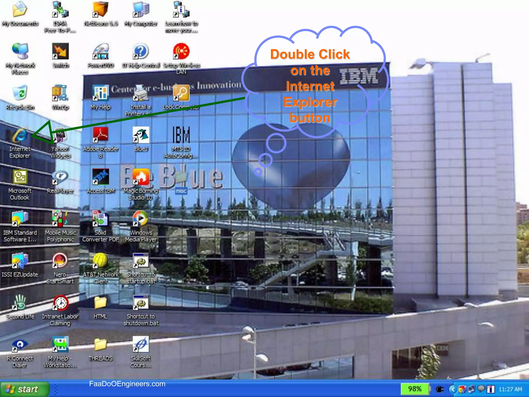Select the Access IBM shortcut
Image resolution: width=529 pixels, height=397 pixels.
pyautogui.click(x=100, y=177)
